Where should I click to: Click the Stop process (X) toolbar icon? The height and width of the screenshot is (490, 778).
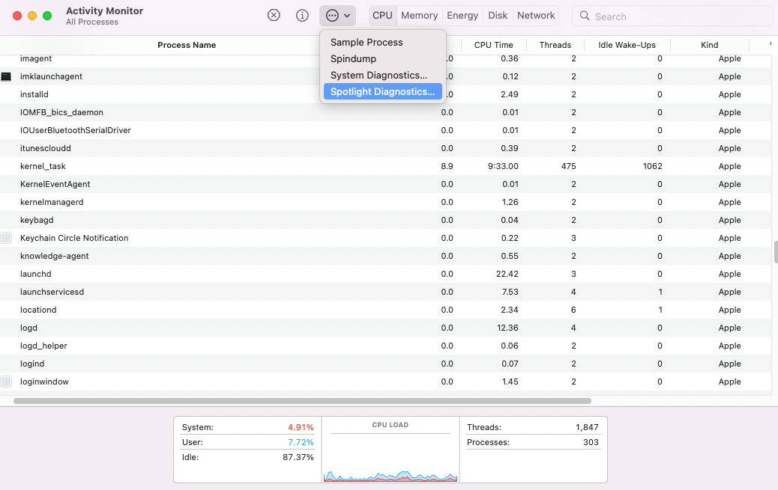pyautogui.click(x=274, y=16)
